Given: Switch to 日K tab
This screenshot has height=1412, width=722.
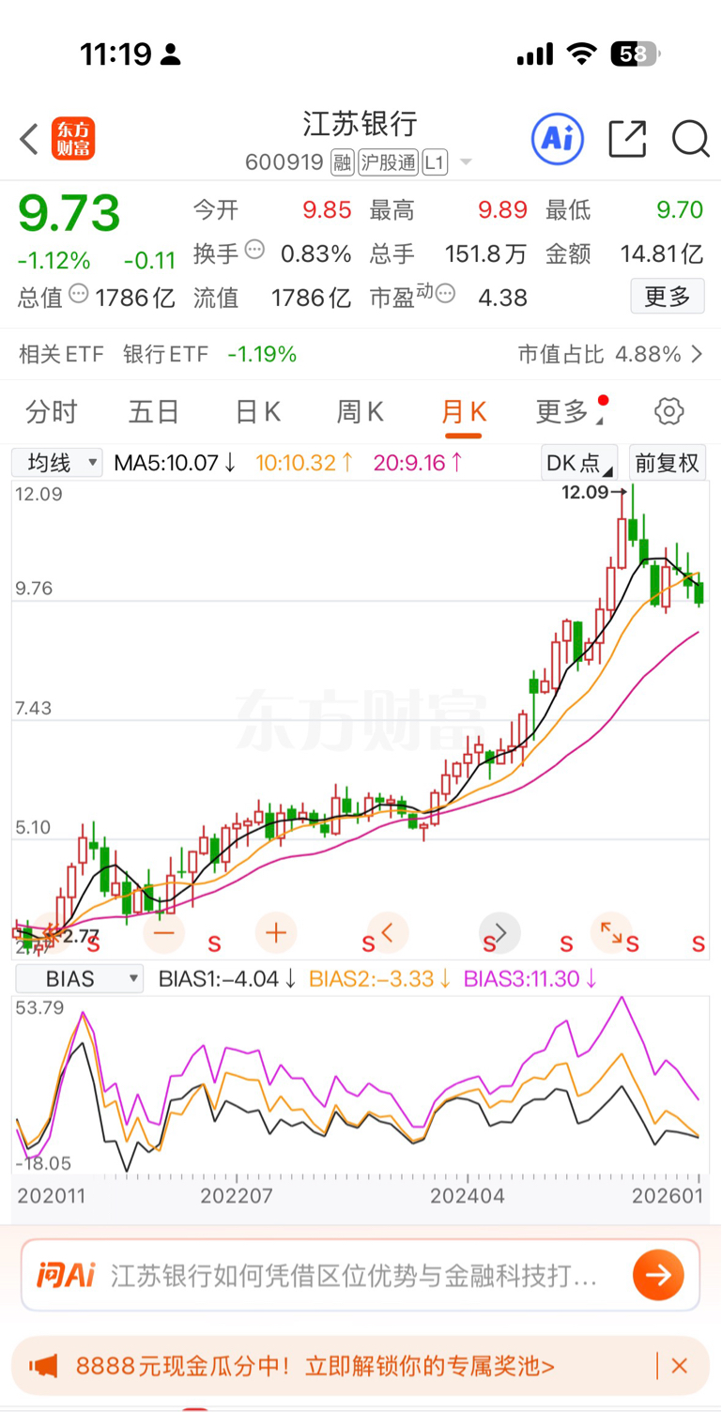Looking at the screenshot, I should (x=257, y=411).
